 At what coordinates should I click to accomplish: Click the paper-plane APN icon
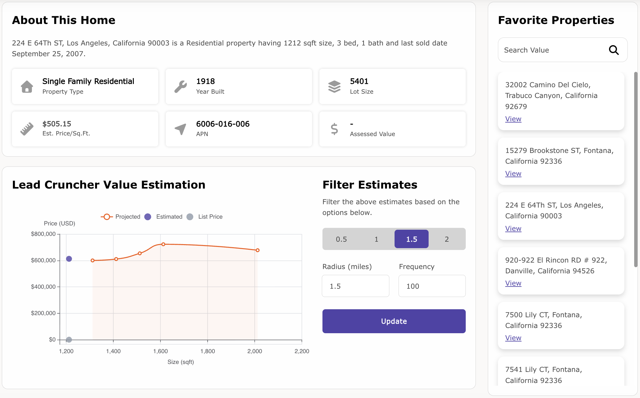coord(181,129)
